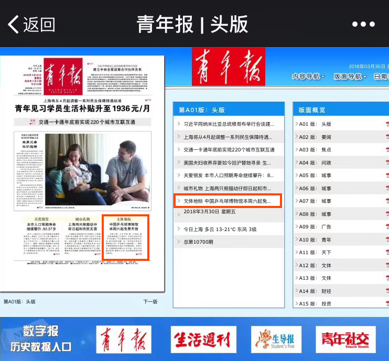Click the 青年报 logo in the bottom banner
Image resolution: width=389 pixels, height=361 pixels.
click(123, 339)
